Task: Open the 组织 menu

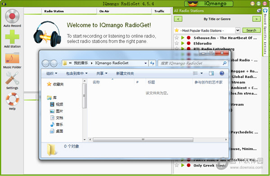Action: coord(51,73)
